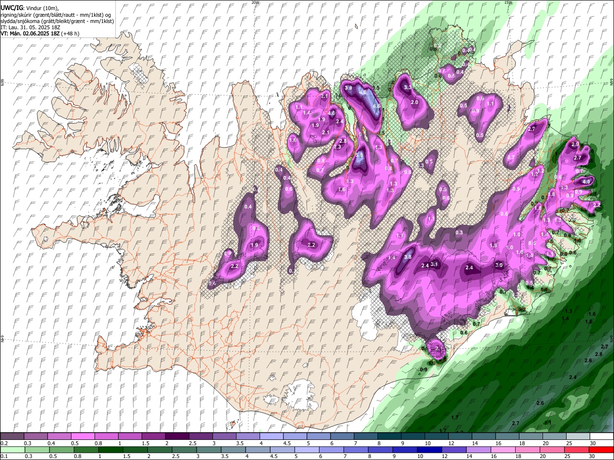Screen dimensions: 614x460
Task: Pick the darkest purple 2–2.5 snow legend swatch
Action: [x=177, y=437]
